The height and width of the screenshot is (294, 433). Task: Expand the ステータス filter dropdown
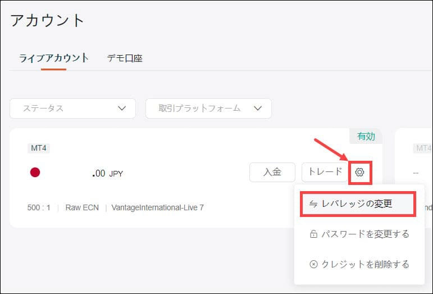pyautogui.click(x=72, y=108)
